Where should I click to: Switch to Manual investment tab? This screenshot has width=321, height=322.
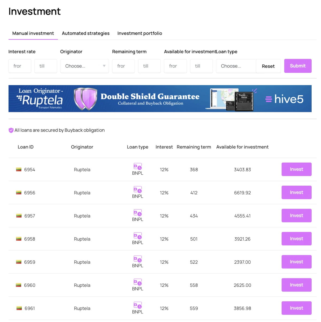33,33
